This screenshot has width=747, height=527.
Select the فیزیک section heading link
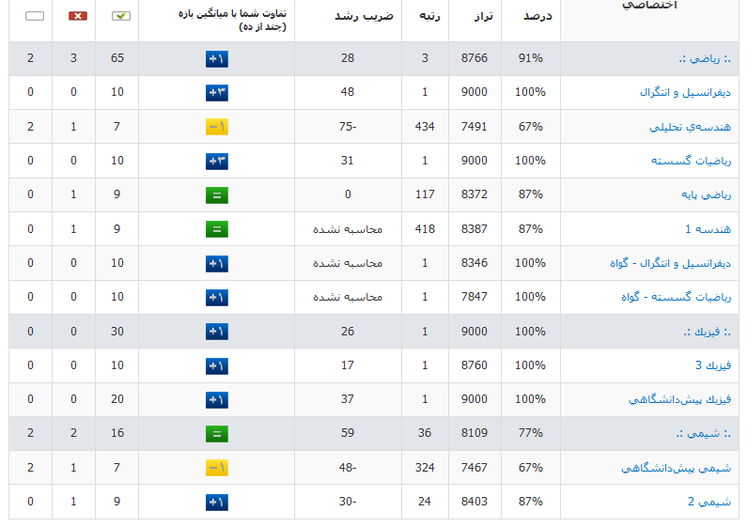707,332
